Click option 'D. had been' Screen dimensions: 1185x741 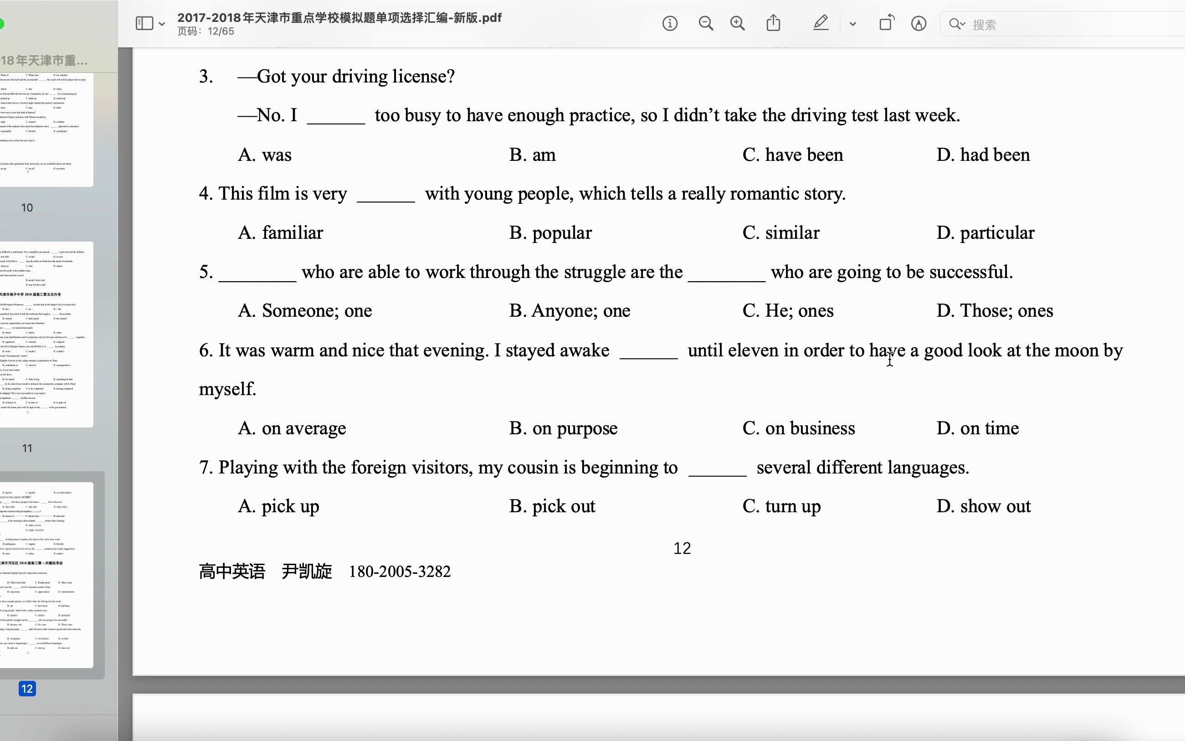click(983, 155)
